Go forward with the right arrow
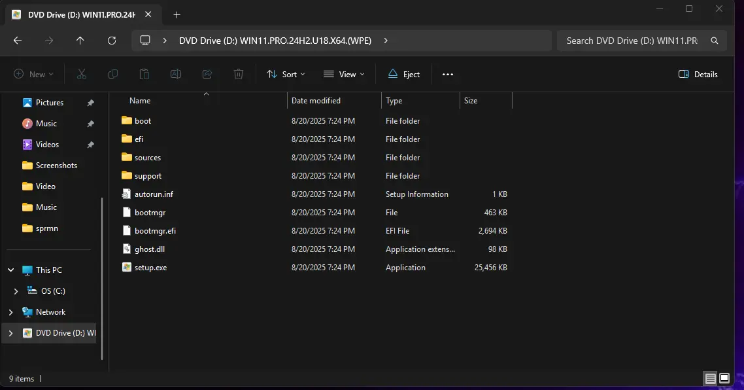Viewport: 744px width, 390px height. coord(49,41)
